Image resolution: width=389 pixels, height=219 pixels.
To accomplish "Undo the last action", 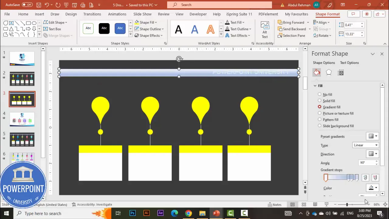I will [x=47, y=5].
